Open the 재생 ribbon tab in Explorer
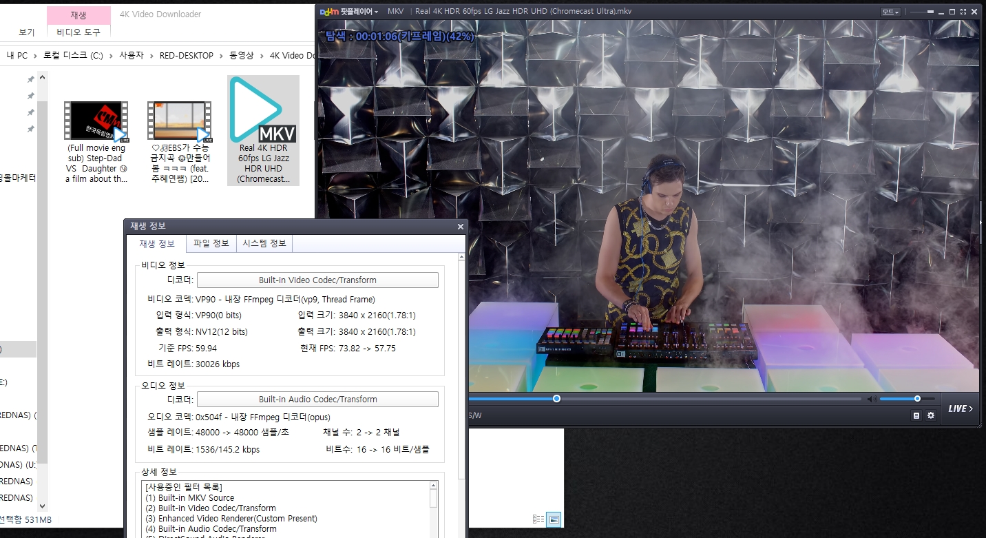Screen dimensions: 986x538 (78, 15)
